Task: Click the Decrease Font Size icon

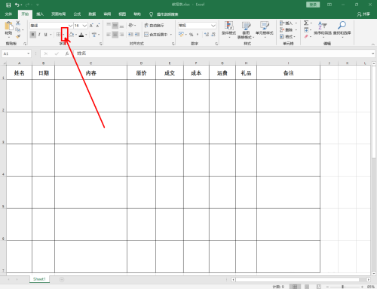Action: [98, 26]
